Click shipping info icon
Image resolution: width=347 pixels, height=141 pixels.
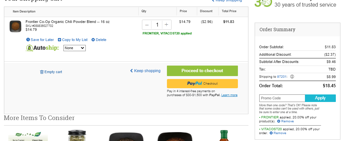[292, 77]
